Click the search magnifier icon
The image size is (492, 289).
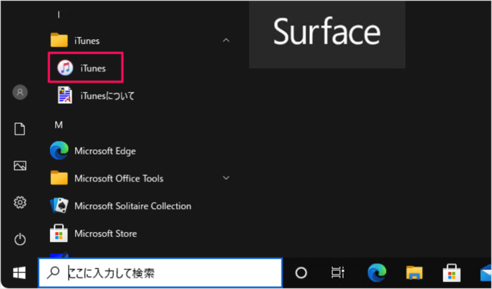click(53, 274)
